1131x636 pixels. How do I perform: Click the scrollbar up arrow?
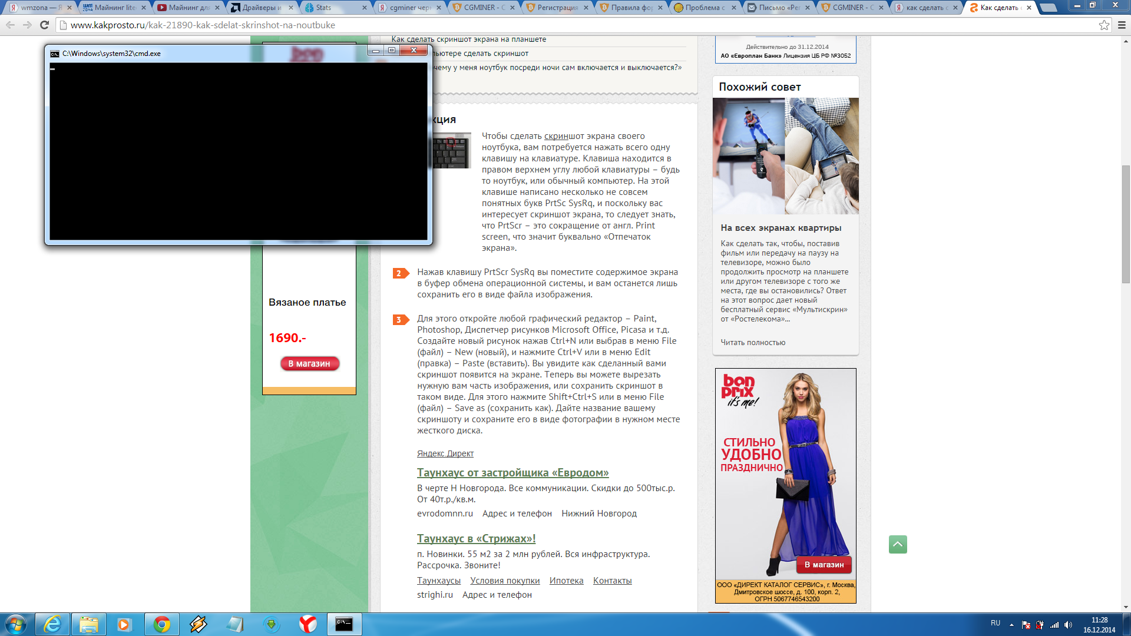tap(1126, 41)
